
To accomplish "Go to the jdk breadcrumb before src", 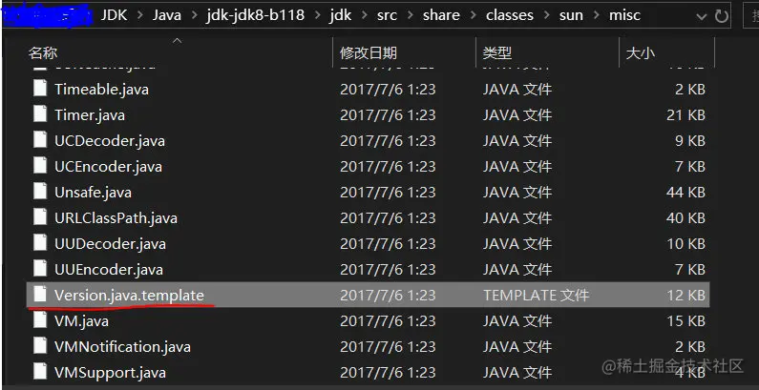I will click(x=341, y=15).
